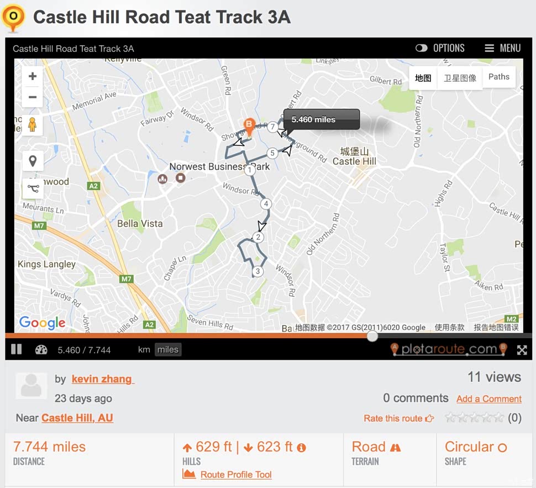Click the speedometer icon in player bar
Viewport: 536px width, 488px height.
[41, 349]
